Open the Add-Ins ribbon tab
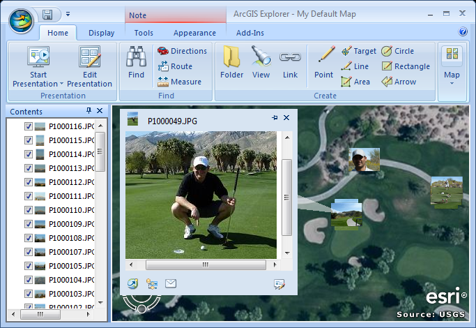476x328 pixels. [x=249, y=33]
